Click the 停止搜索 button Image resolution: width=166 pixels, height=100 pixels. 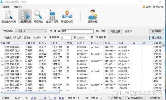(157, 38)
